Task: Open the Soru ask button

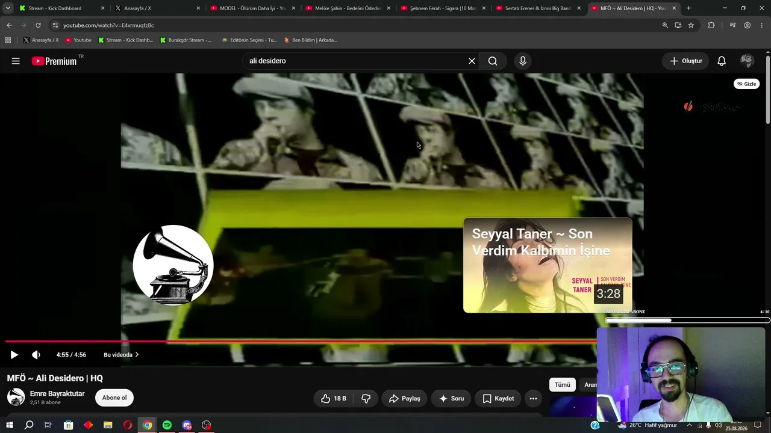Action: pyautogui.click(x=451, y=398)
